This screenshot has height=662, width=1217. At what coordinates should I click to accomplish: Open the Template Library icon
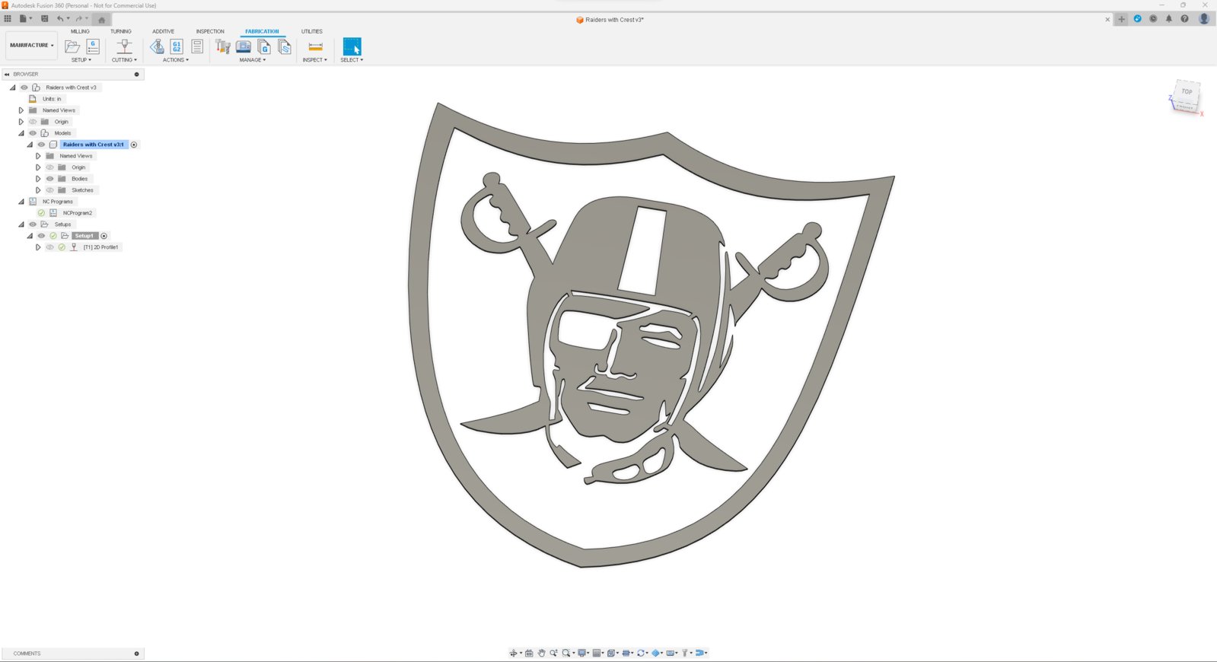(285, 46)
